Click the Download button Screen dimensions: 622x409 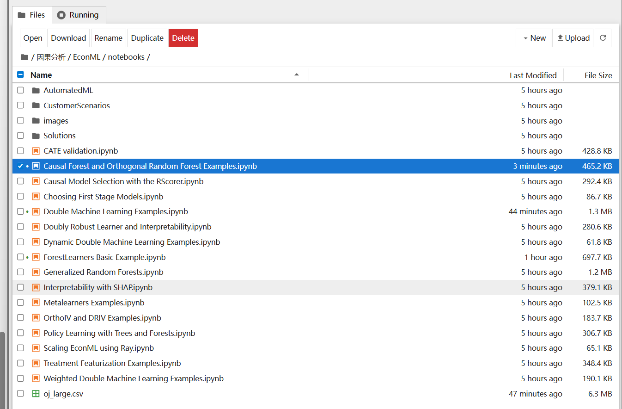(x=68, y=38)
